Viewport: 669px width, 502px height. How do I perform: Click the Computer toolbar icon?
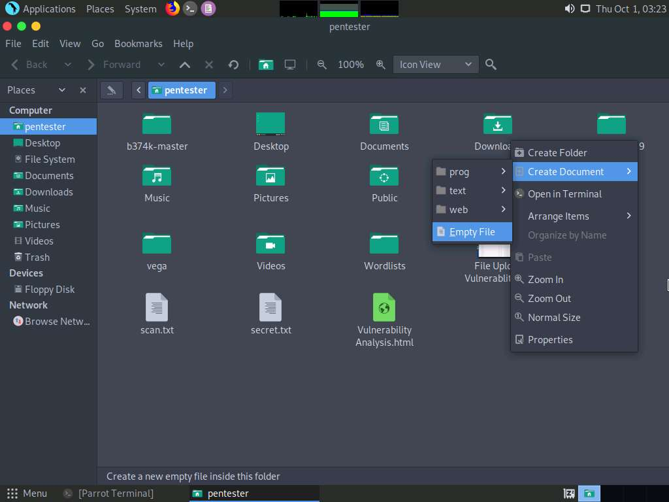(290, 65)
